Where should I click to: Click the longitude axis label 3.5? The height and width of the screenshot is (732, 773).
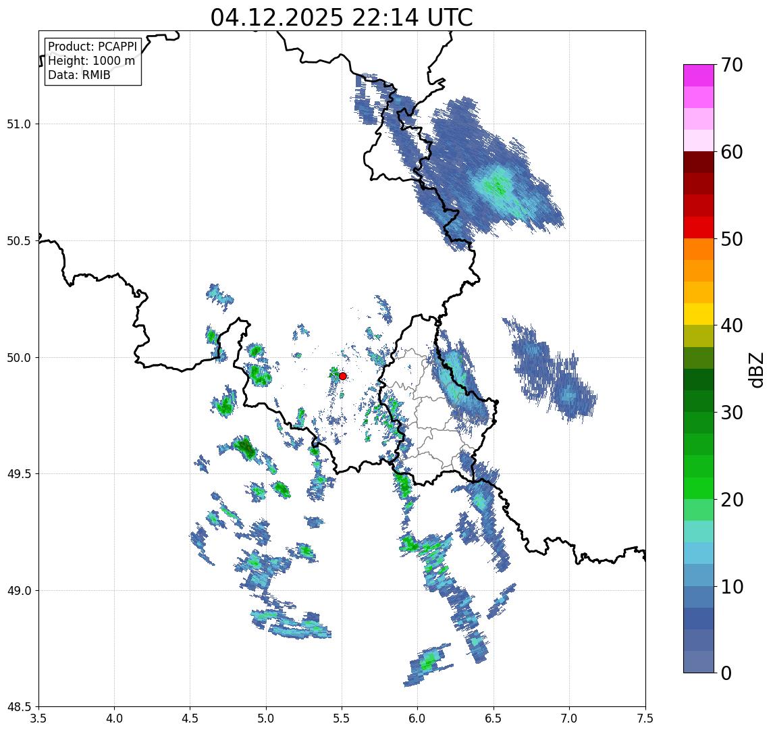pyautogui.click(x=38, y=718)
